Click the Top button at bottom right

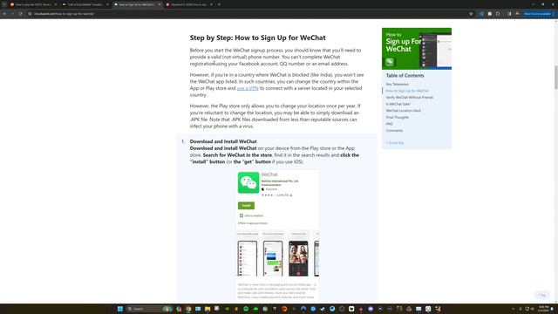point(542,295)
